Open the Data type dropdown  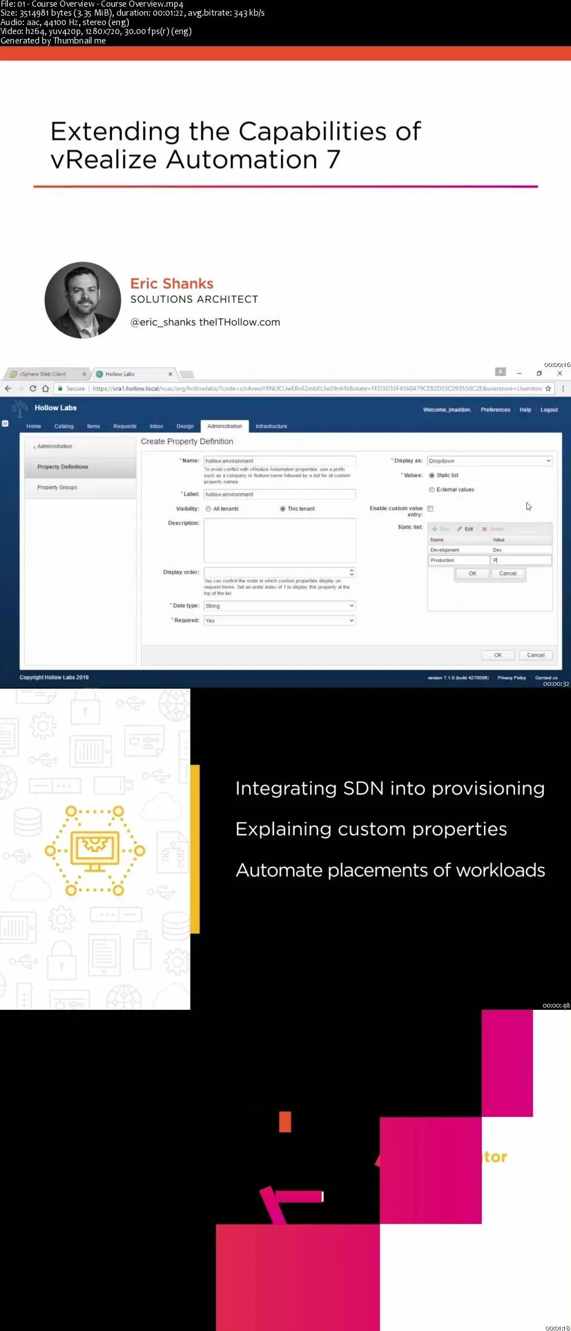(280, 606)
